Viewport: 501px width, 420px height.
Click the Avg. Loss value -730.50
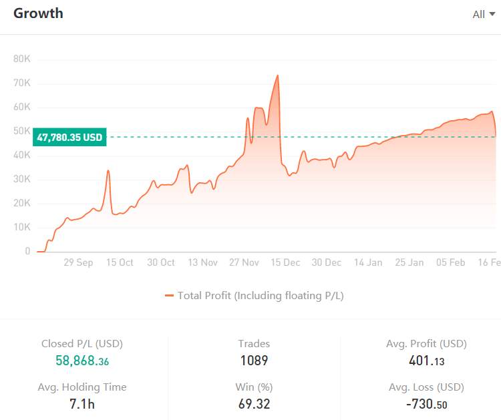[427, 404]
